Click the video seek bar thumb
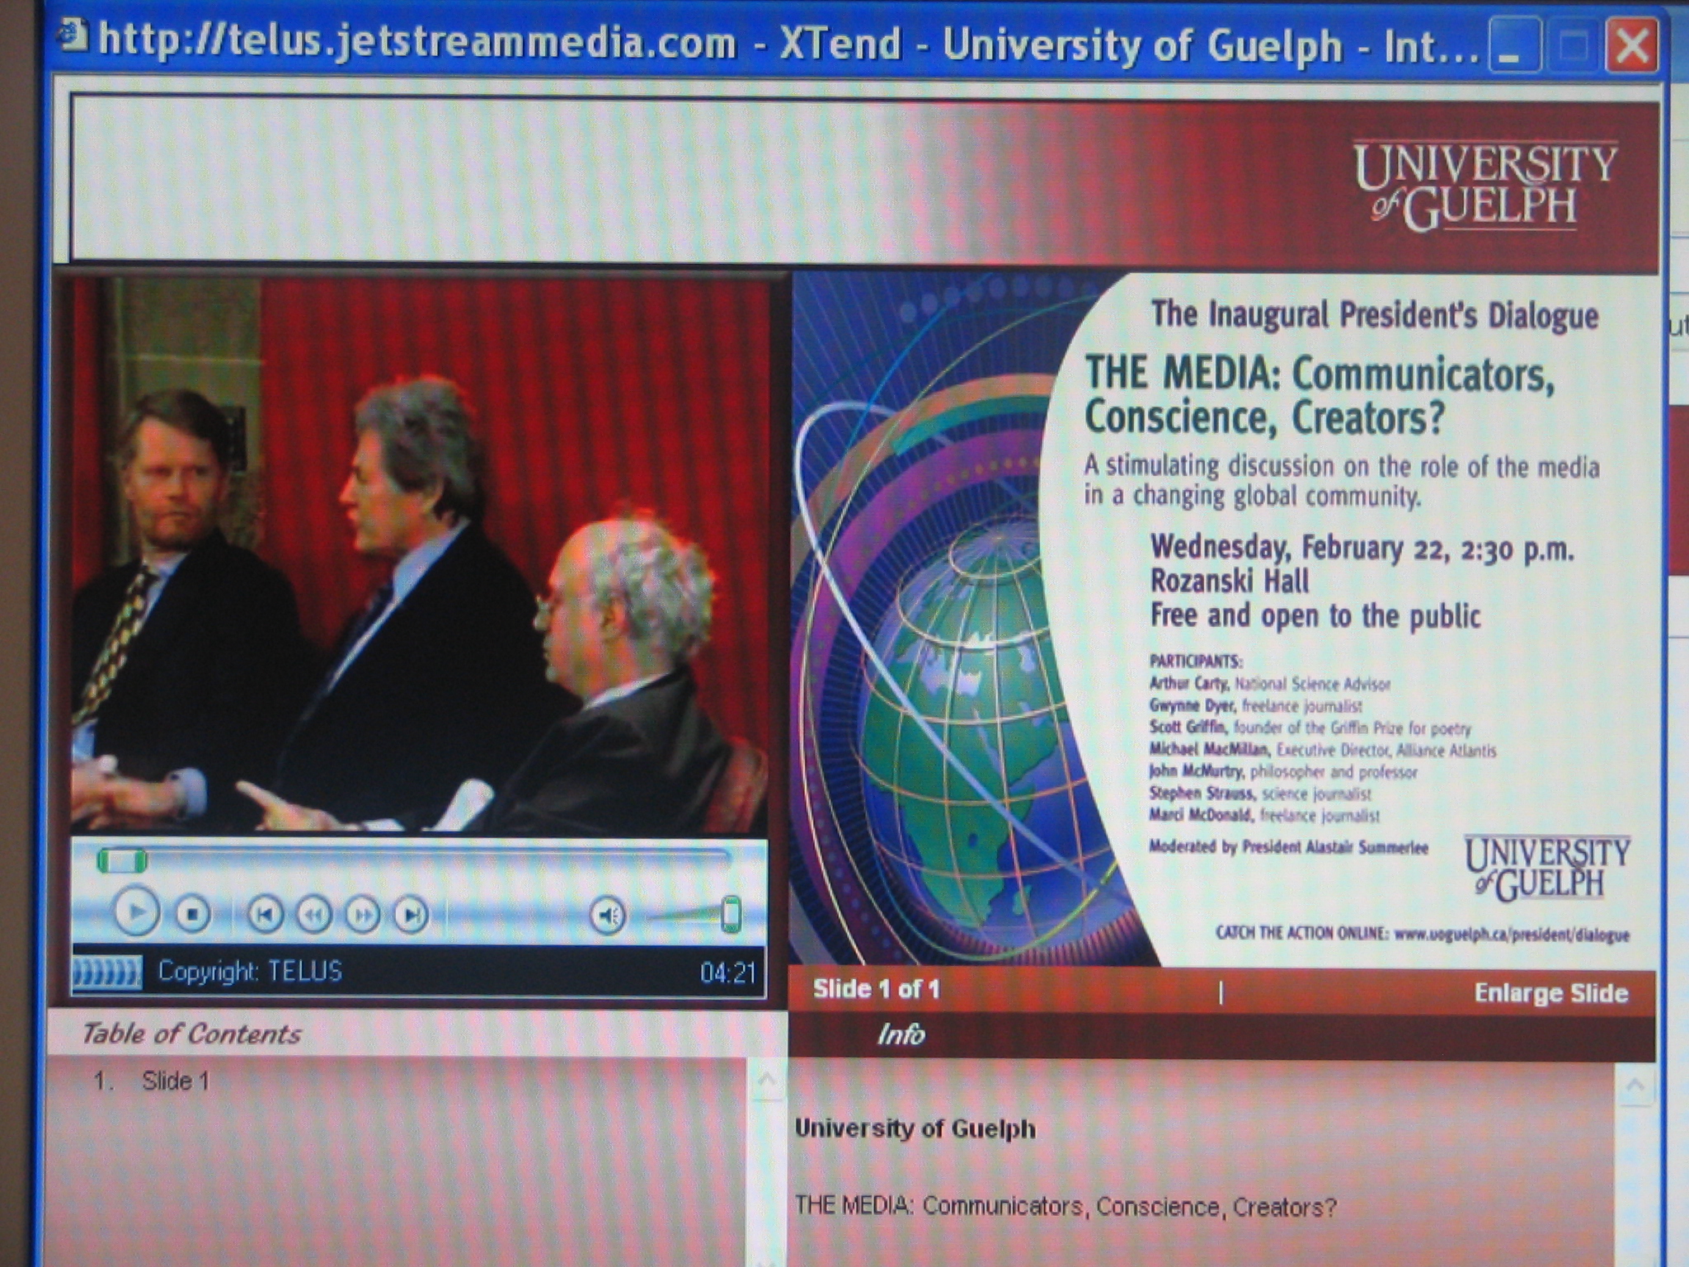The image size is (1689, 1267). tap(122, 861)
